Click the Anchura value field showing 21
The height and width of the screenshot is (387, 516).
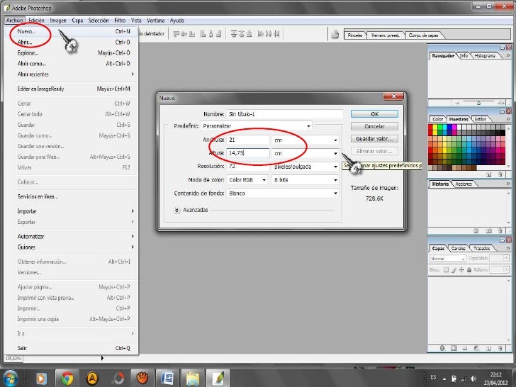tap(248, 140)
